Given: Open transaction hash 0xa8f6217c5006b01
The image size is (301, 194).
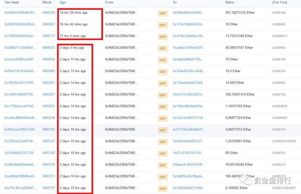Looking at the screenshot, I should click(x=20, y=48).
